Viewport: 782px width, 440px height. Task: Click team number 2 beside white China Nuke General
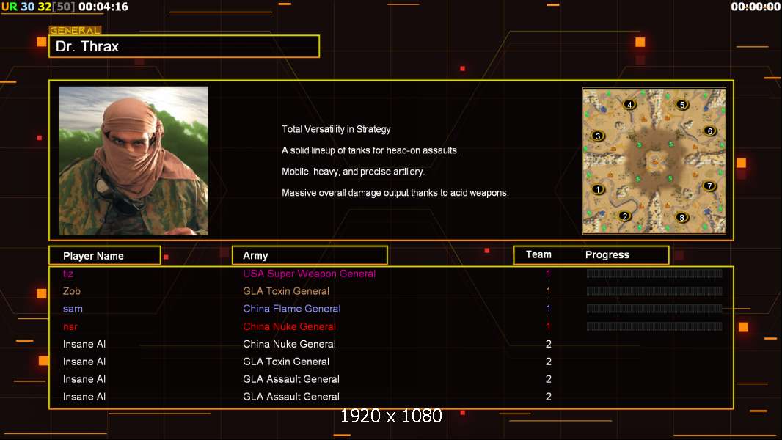click(x=549, y=345)
